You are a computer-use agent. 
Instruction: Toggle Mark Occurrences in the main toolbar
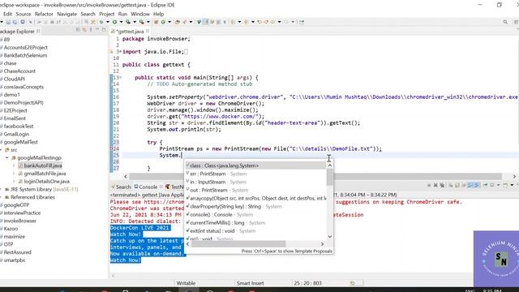coord(207,22)
